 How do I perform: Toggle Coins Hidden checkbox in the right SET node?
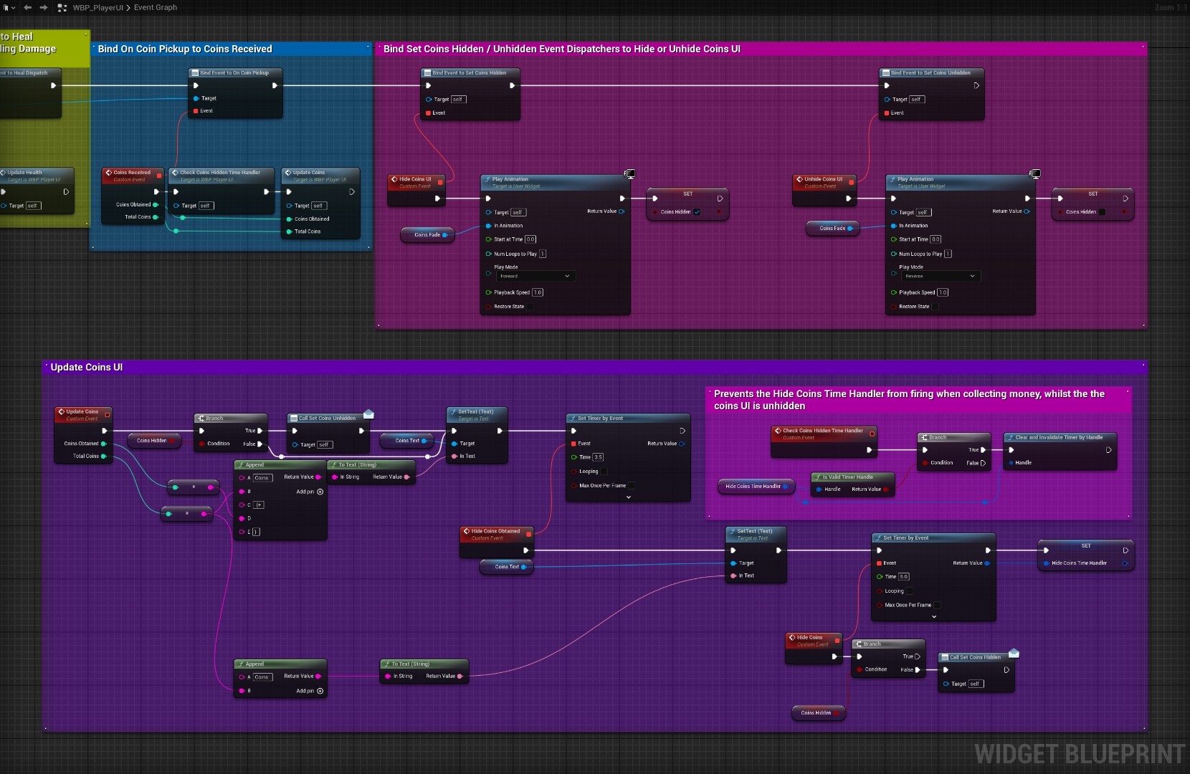point(1102,211)
